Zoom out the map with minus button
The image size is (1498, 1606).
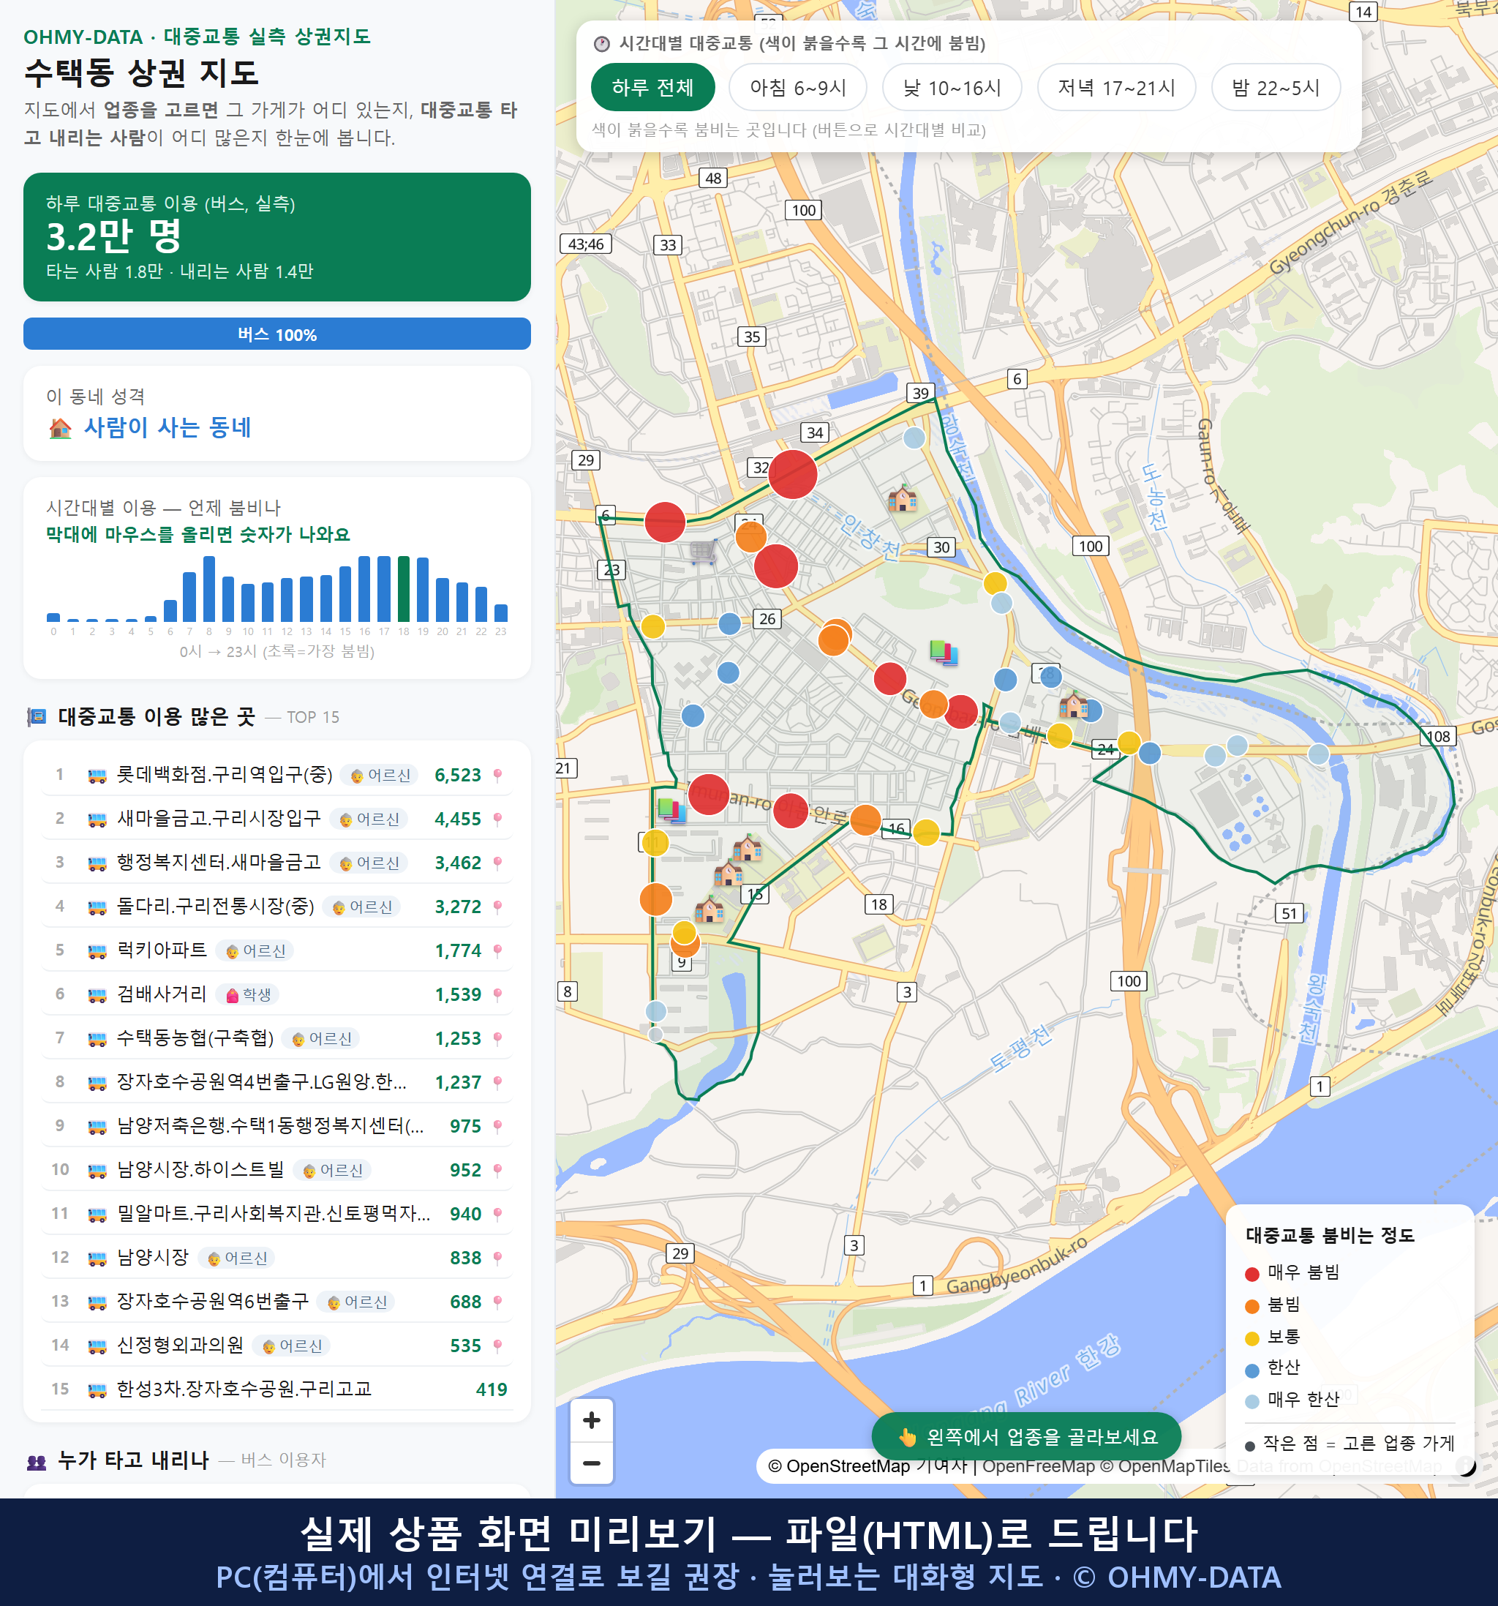(x=591, y=1462)
